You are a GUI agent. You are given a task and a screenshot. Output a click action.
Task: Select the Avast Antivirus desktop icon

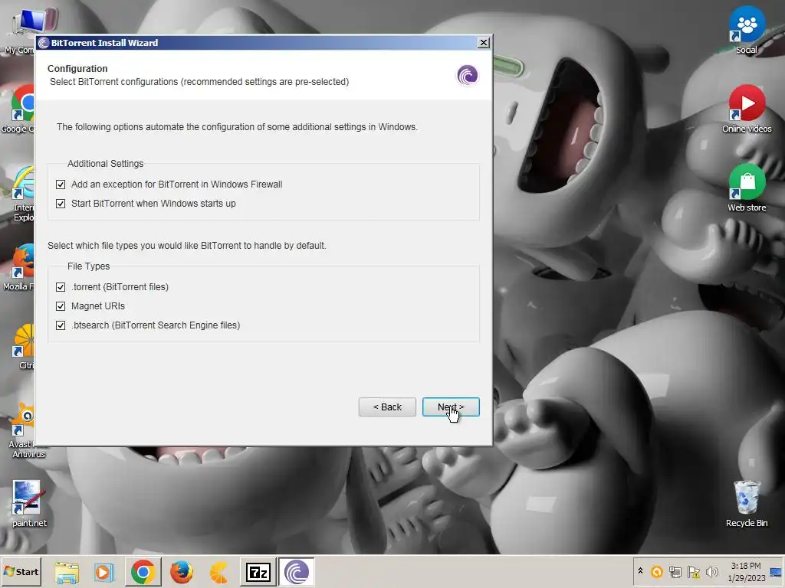[22, 430]
